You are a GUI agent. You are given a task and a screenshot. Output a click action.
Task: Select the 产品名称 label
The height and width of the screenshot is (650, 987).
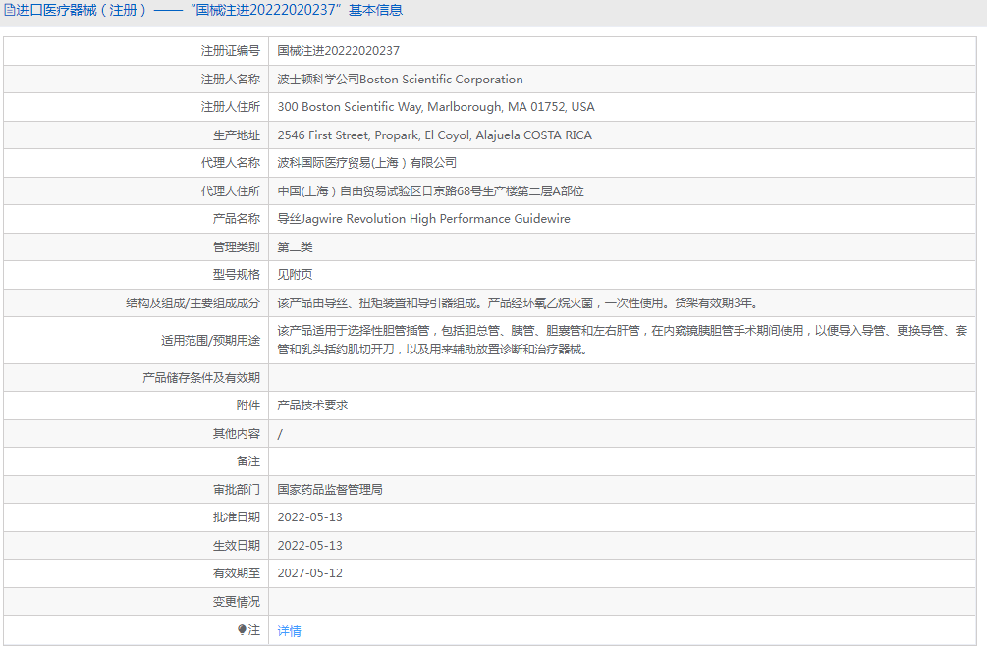[x=236, y=219]
